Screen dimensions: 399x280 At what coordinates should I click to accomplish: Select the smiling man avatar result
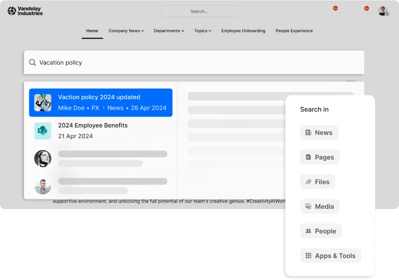pyautogui.click(x=43, y=186)
